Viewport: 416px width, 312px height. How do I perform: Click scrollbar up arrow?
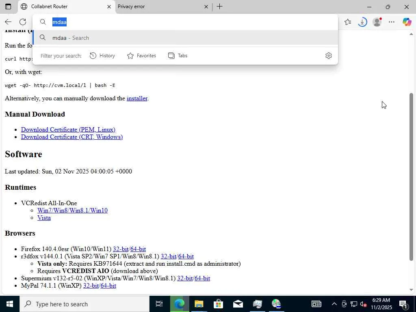[x=411, y=34]
